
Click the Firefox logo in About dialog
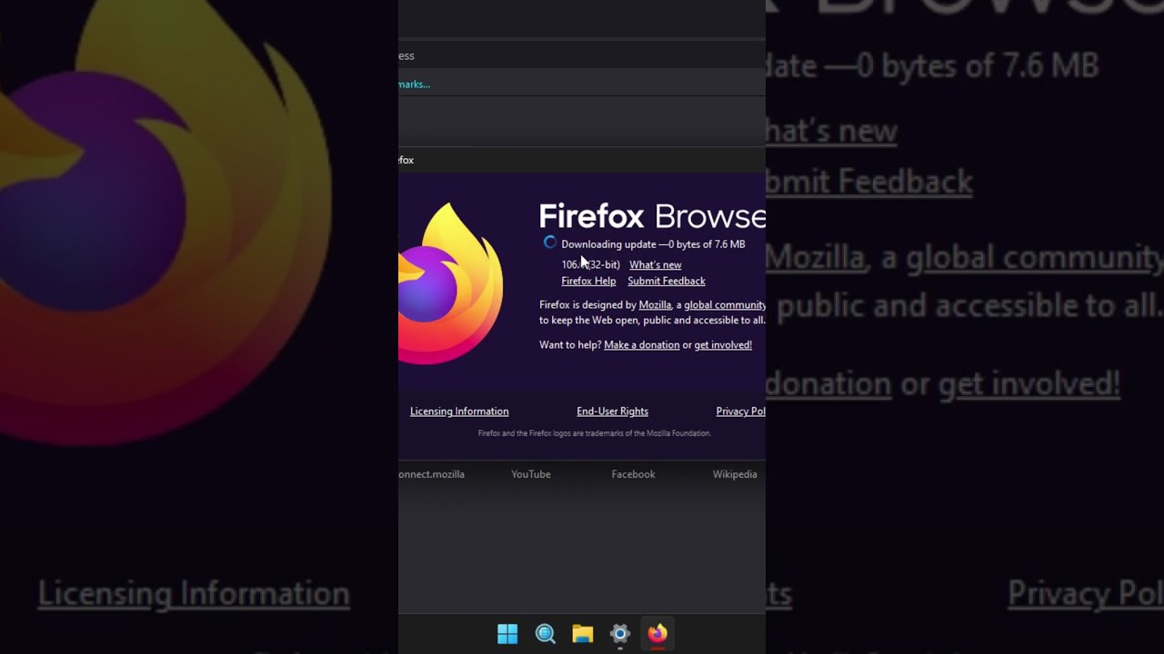(451, 283)
